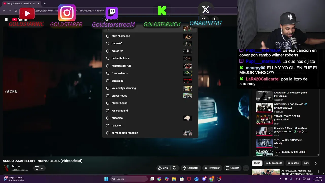Screen dimensions: 325x183
Task: Select the 'De tu búsqueda' chip
Action: [274, 163]
